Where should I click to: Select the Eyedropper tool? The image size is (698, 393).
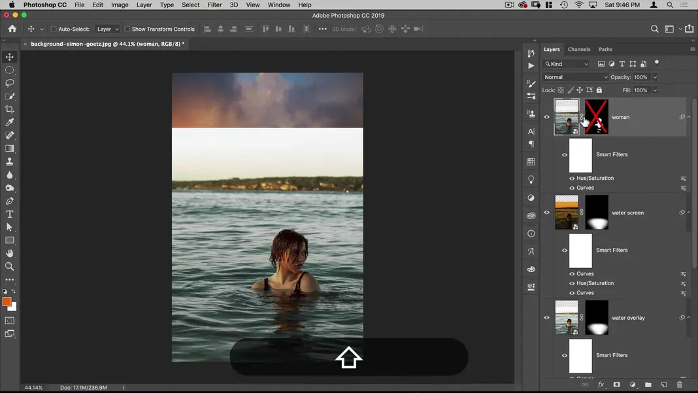pos(9,122)
